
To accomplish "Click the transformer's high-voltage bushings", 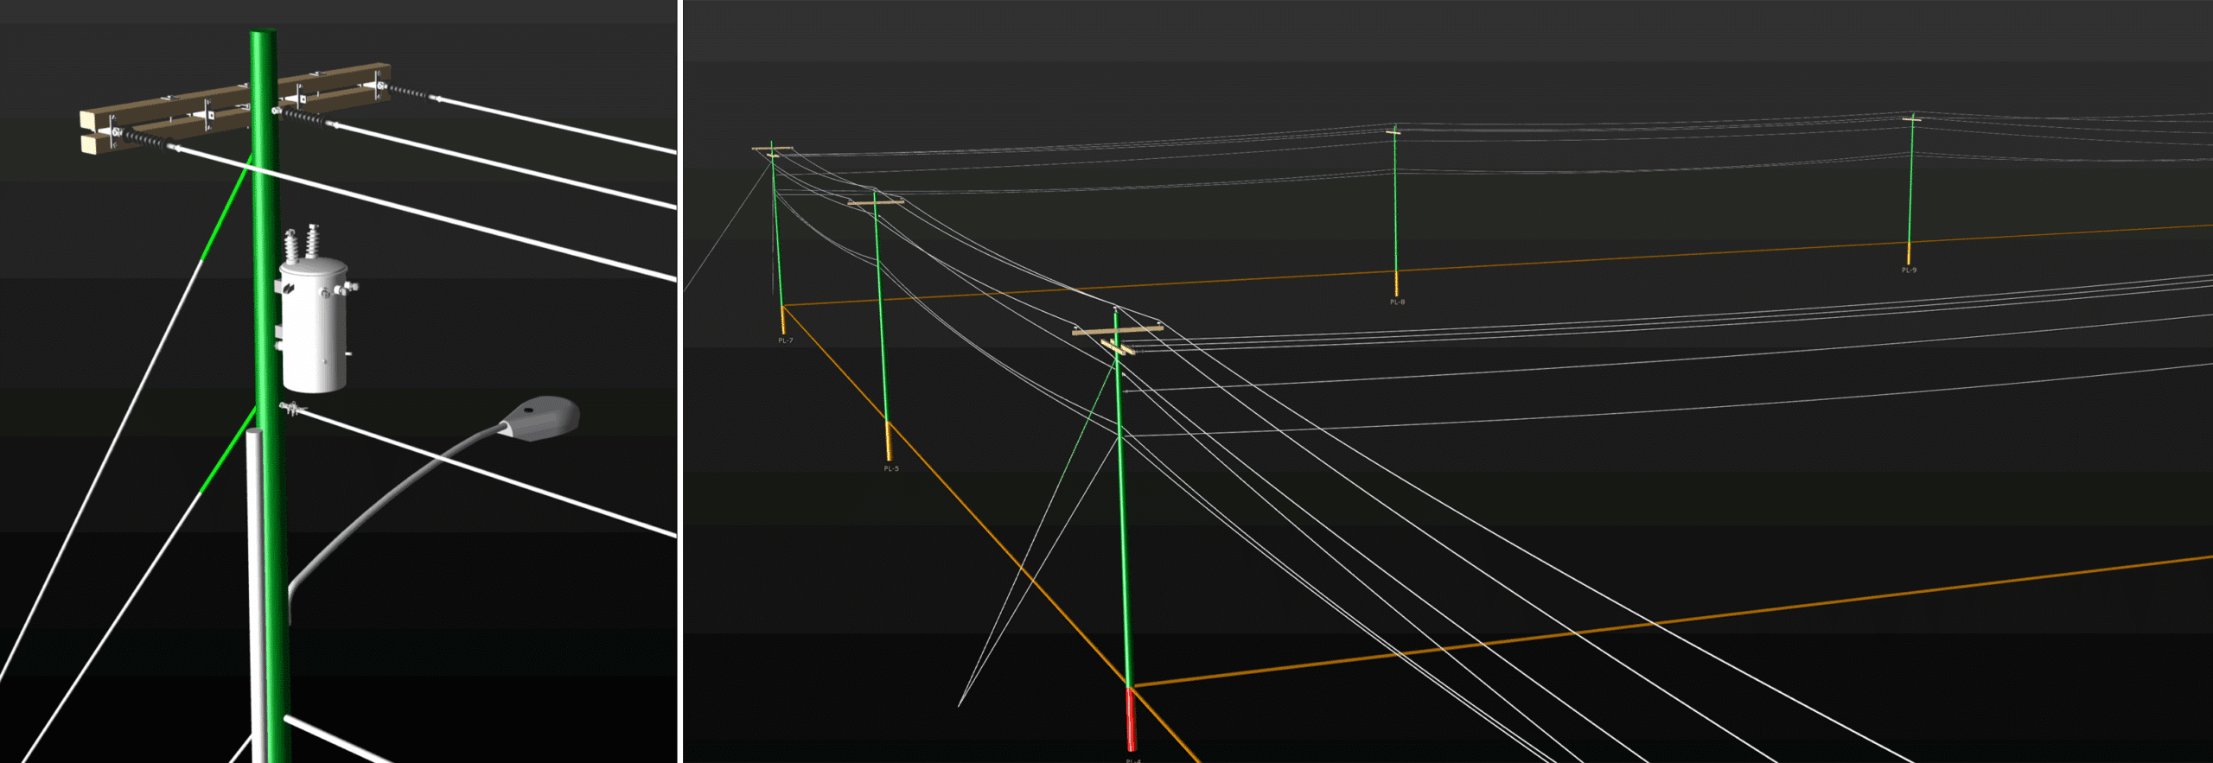I will pos(303,244).
